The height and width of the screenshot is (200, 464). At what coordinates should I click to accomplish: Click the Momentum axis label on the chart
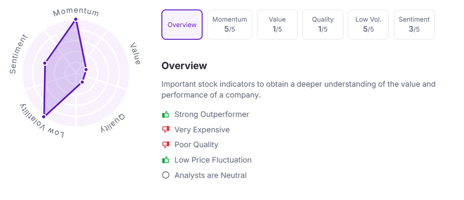pos(76,11)
